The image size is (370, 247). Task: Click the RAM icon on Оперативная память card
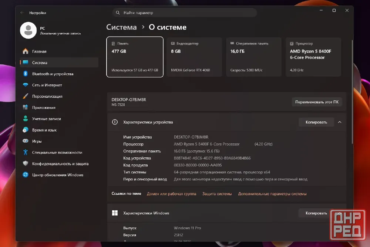pyautogui.click(x=232, y=43)
